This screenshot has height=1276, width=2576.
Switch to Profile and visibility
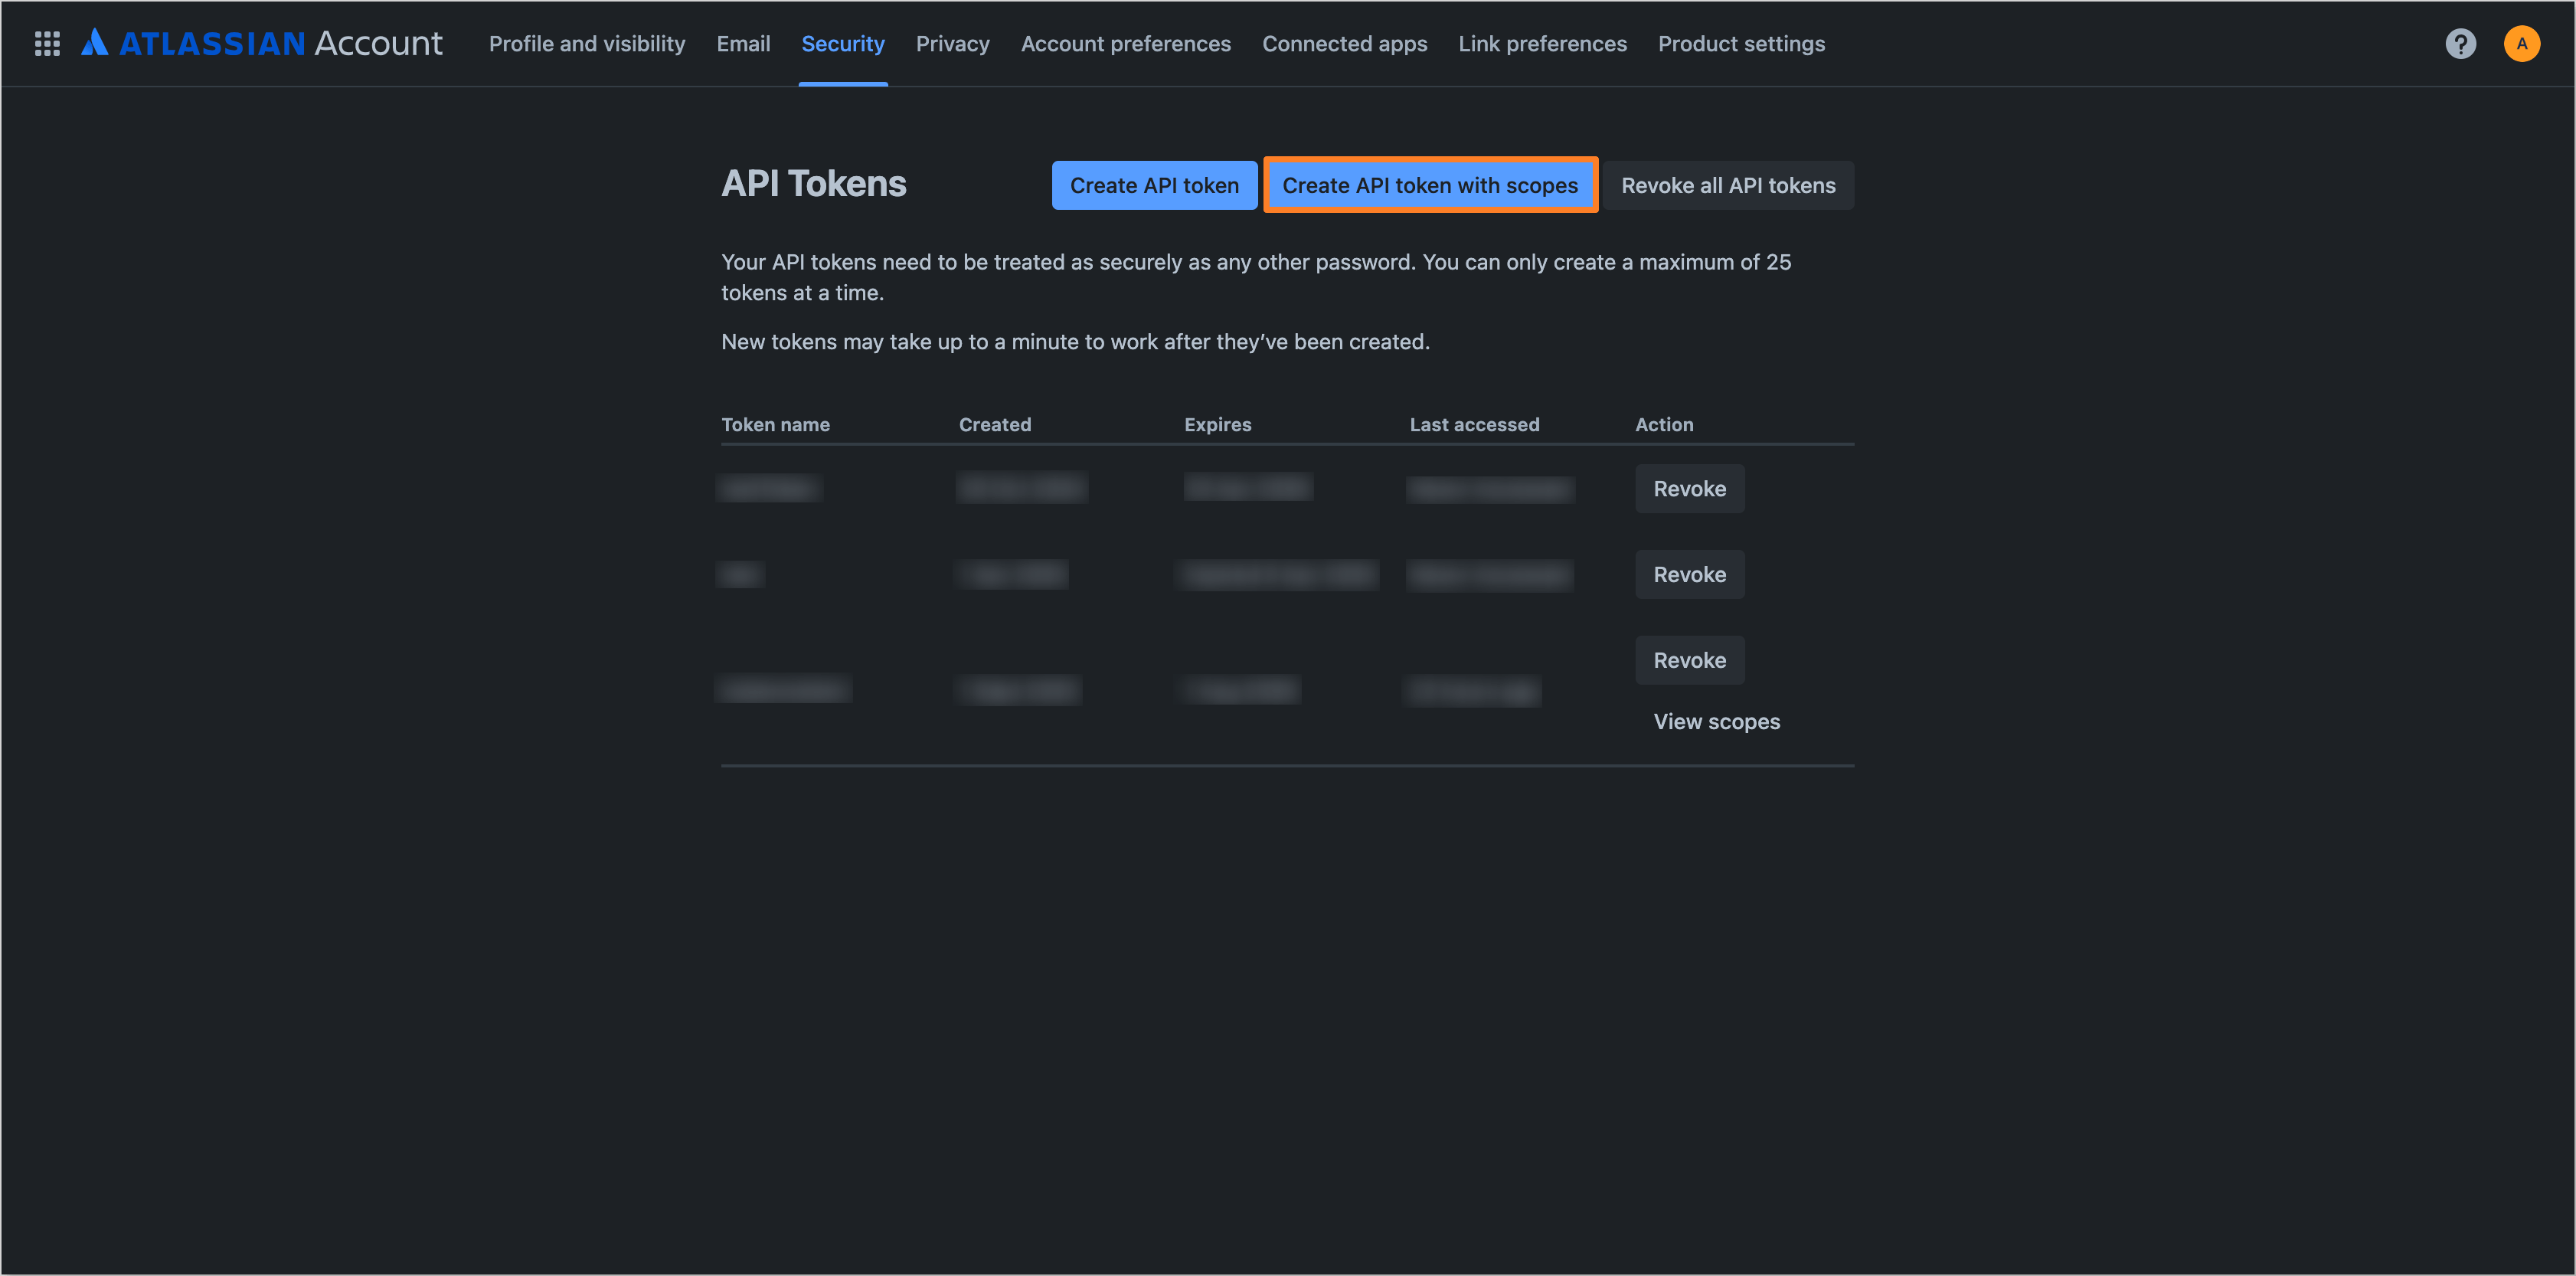587,43
